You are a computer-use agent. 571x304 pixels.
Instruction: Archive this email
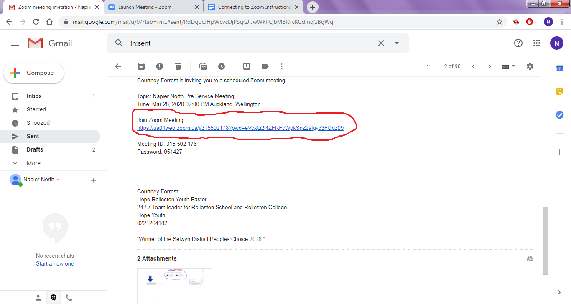(141, 66)
